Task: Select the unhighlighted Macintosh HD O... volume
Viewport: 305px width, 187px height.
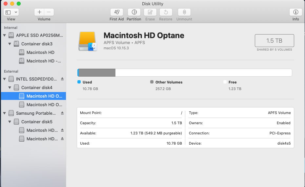Action: (x=33, y=105)
